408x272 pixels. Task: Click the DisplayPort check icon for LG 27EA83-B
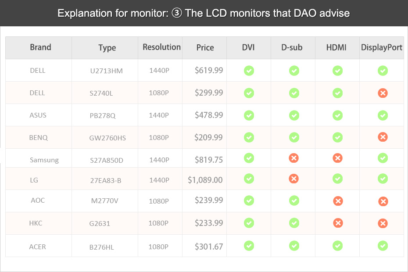[x=383, y=179]
